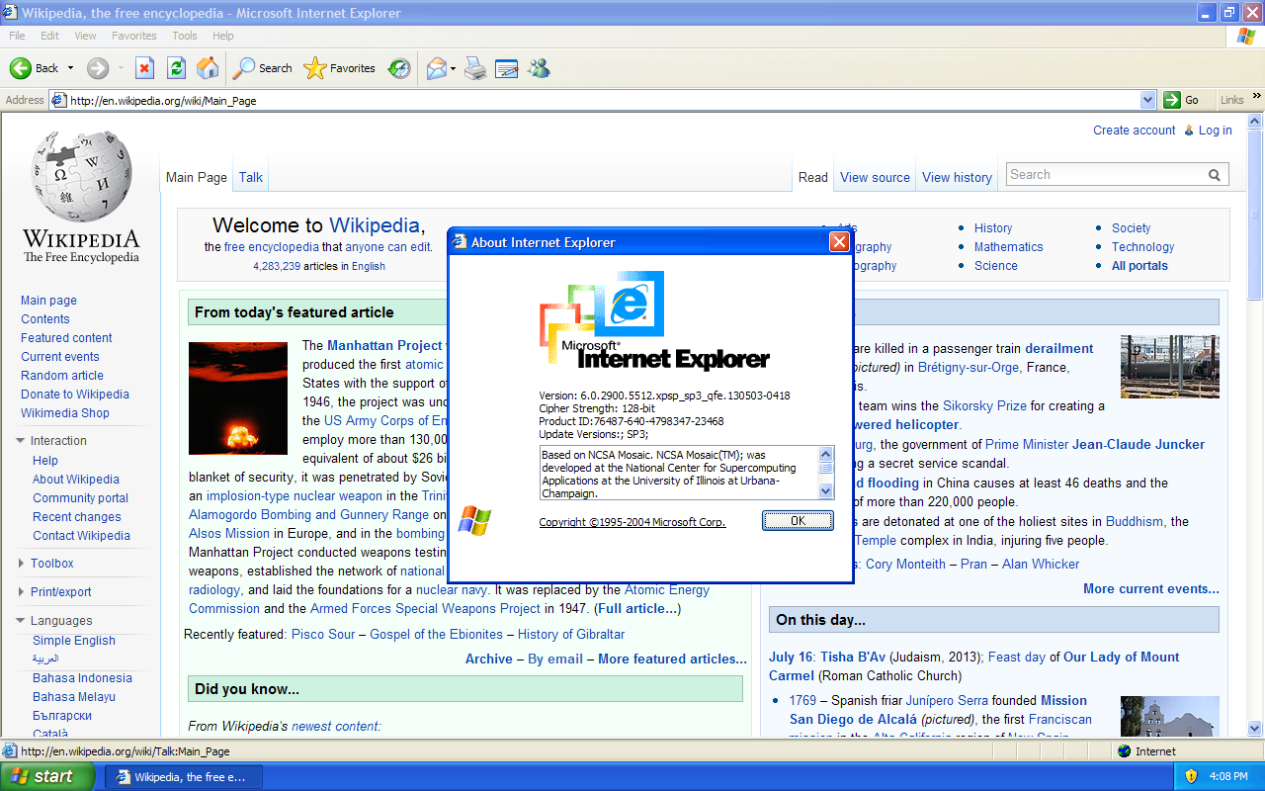Open the Mail button dropdown arrow
The image size is (1265, 791).
453,68
